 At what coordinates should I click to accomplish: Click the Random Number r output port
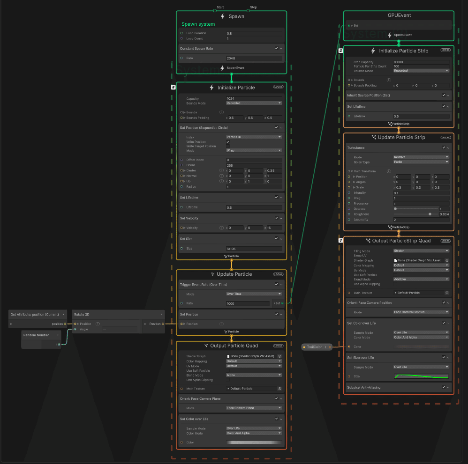click(x=59, y=345)
